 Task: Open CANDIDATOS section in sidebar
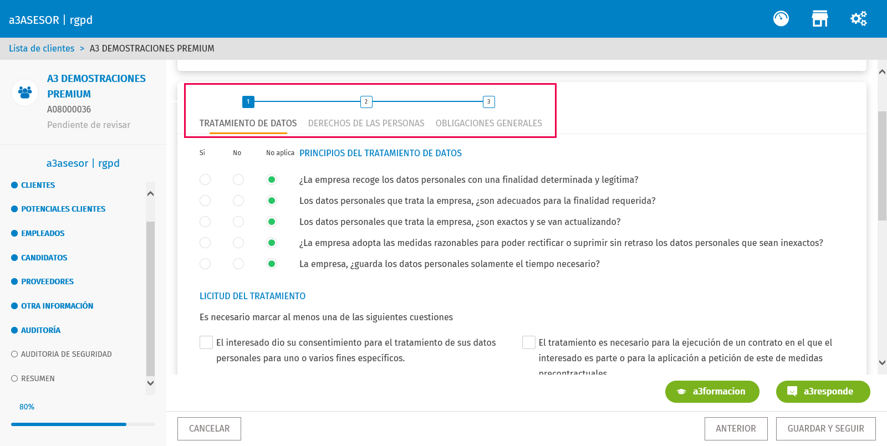(x=44, y=258)
